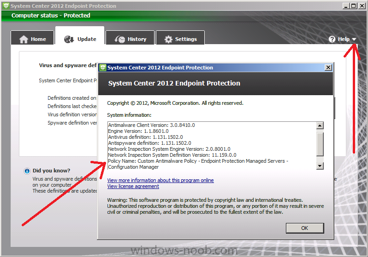Click scroll down arrow in system information box
The image size is (368, 257).
tap(320, 166)
